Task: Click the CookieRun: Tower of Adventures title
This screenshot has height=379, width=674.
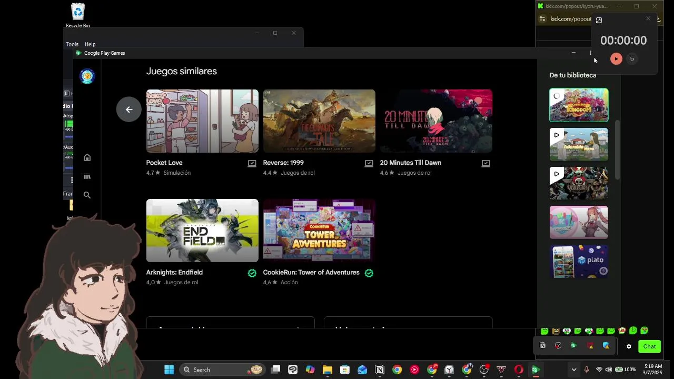Action: (311, 272)
